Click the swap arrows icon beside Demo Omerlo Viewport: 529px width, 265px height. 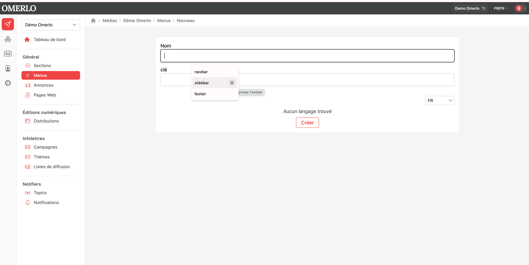point(484,8)
